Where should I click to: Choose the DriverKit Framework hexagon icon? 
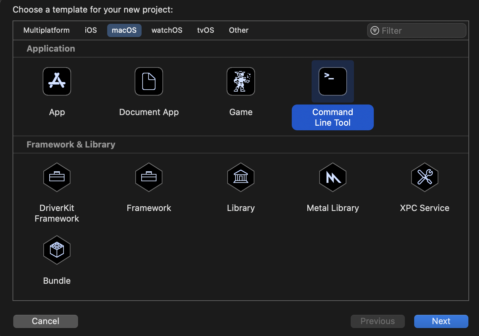tap(57, 177)
